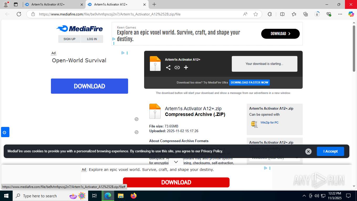The image size is (357, 201).
Task: Click the blue settings gear on left edge
Action: 4,132
